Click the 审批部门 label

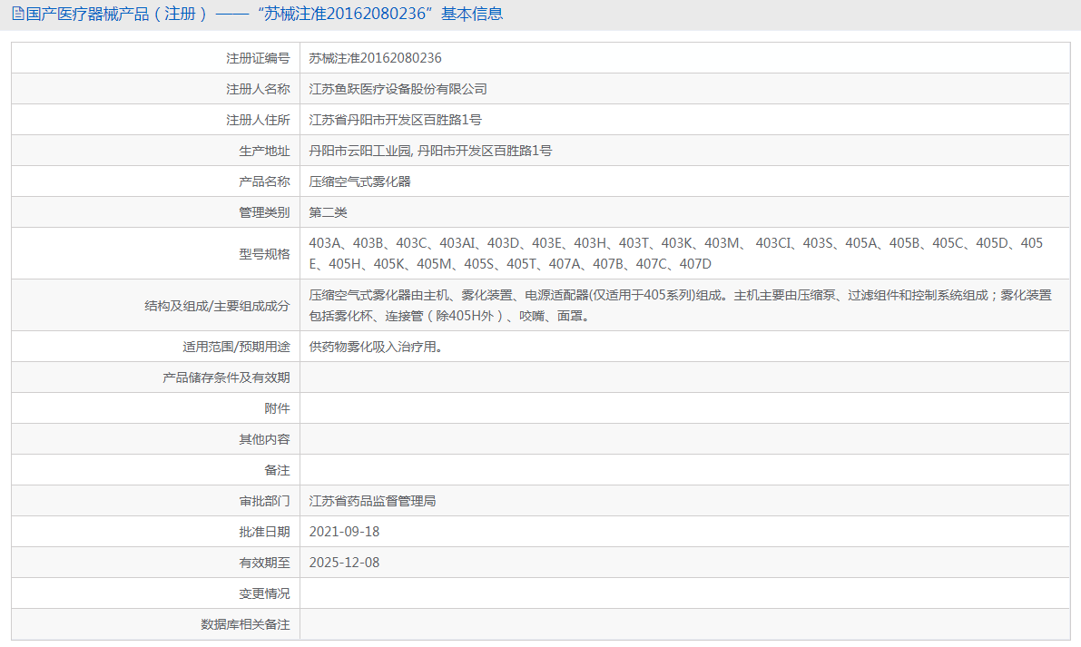pyautogui.click(x=264, y=502)
